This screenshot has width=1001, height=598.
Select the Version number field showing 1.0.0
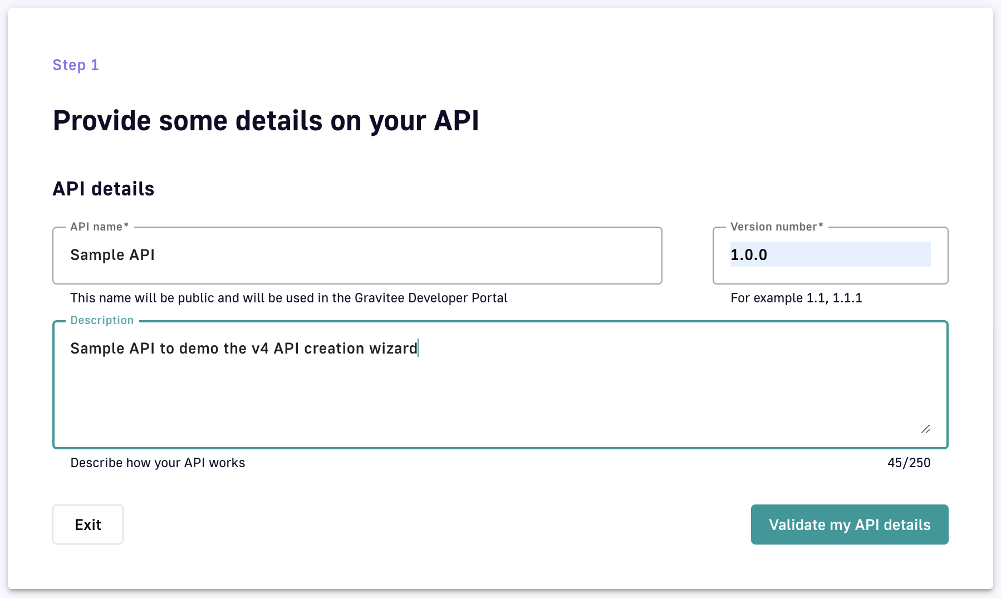tap(830, 255)
